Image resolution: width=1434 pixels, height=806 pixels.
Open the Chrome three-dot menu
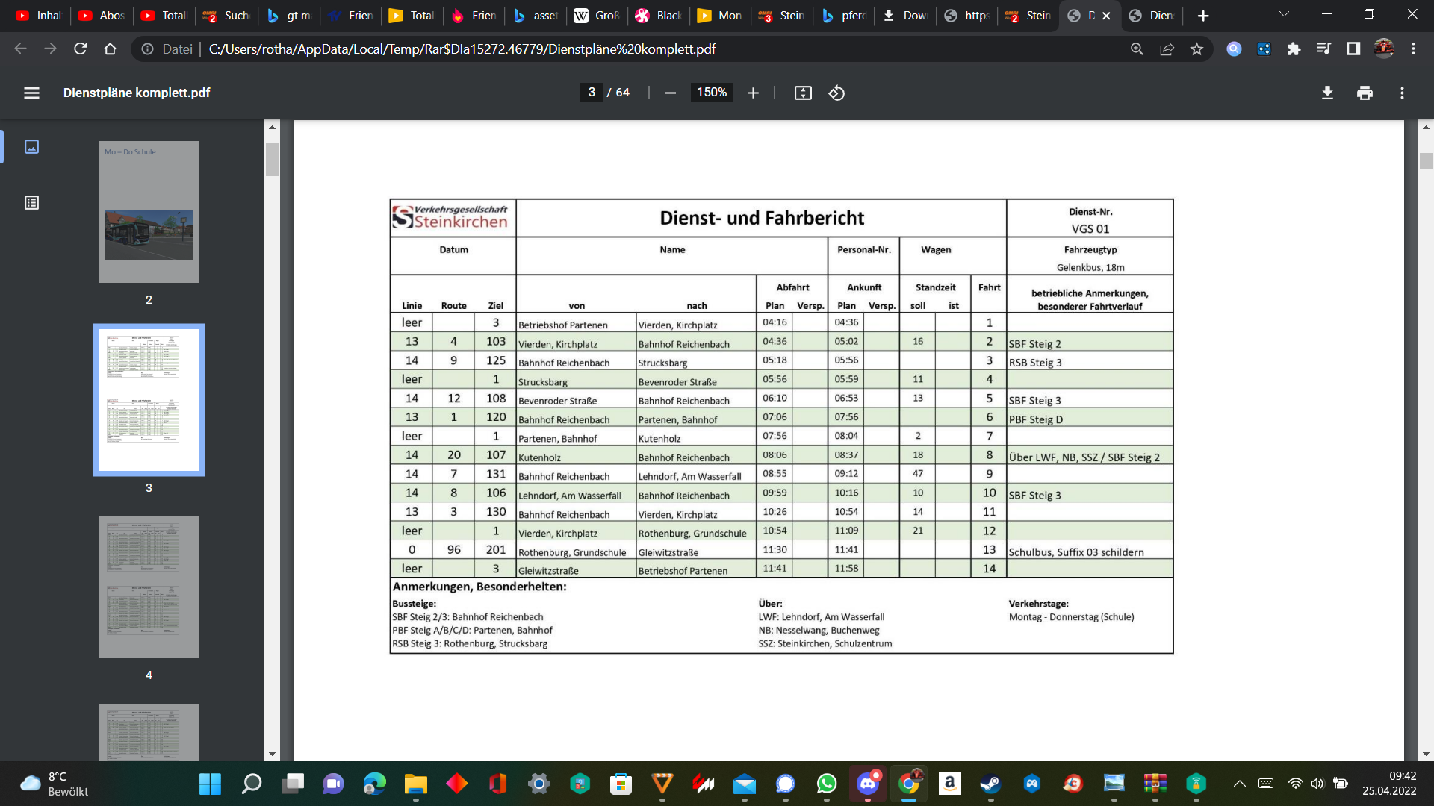[x=1413, y=49]
